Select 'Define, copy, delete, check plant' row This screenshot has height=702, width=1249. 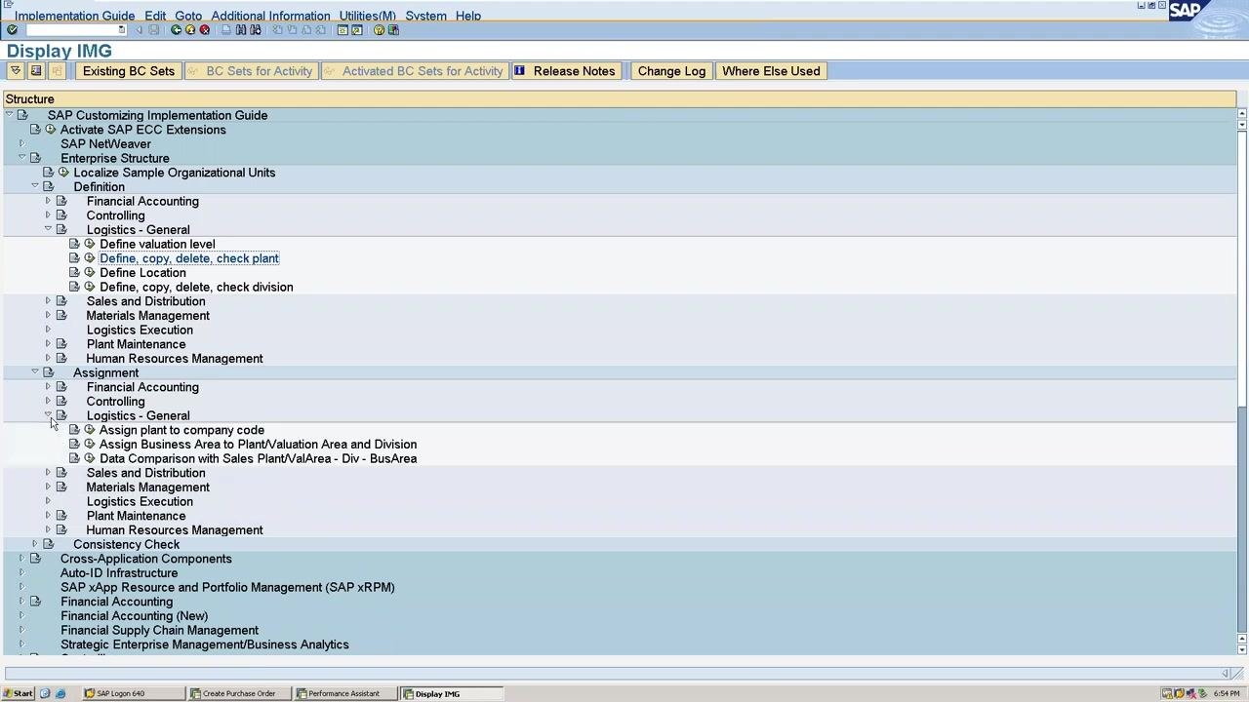[189, 258]
